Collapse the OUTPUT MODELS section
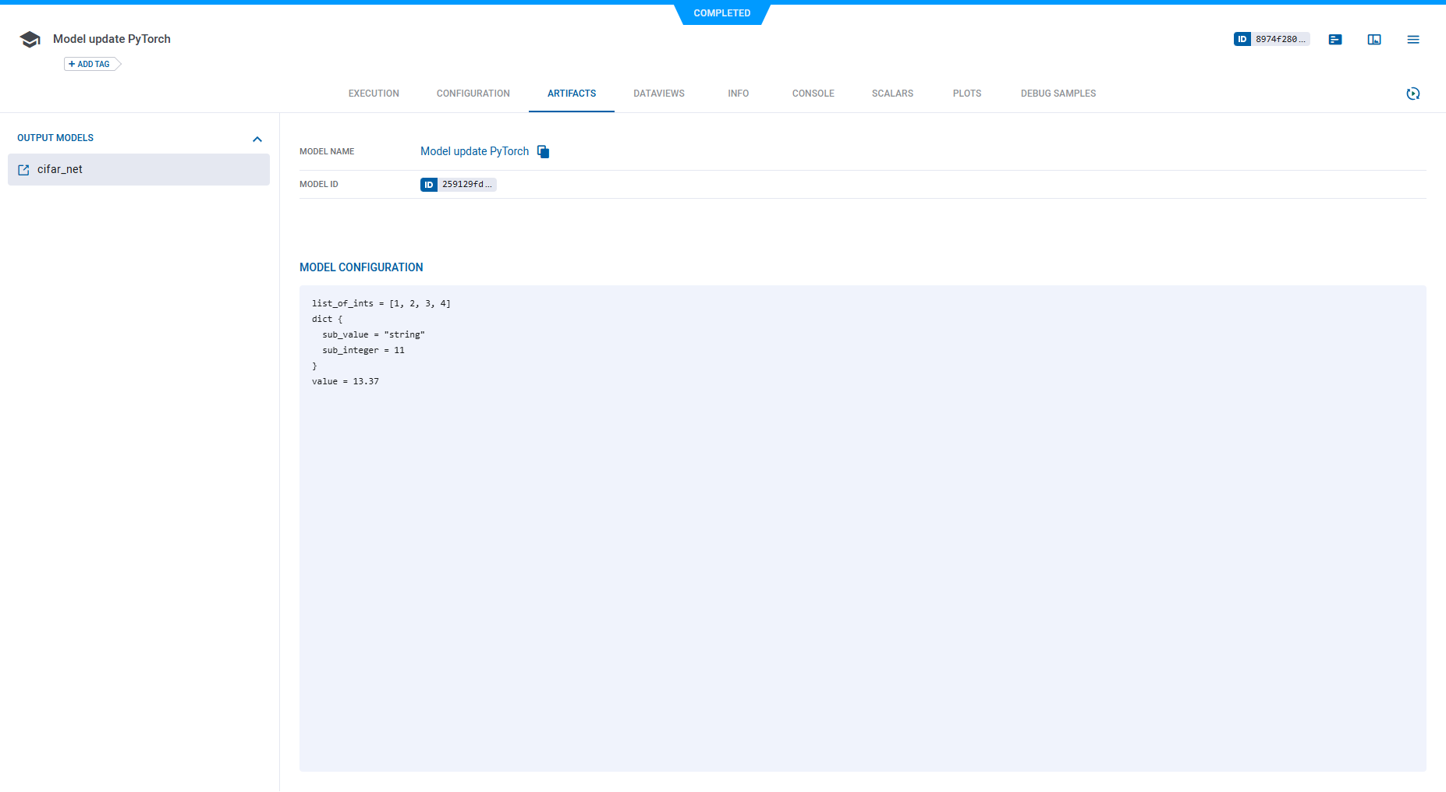Screen dimensions: 1446x792 tap(257, 139)
